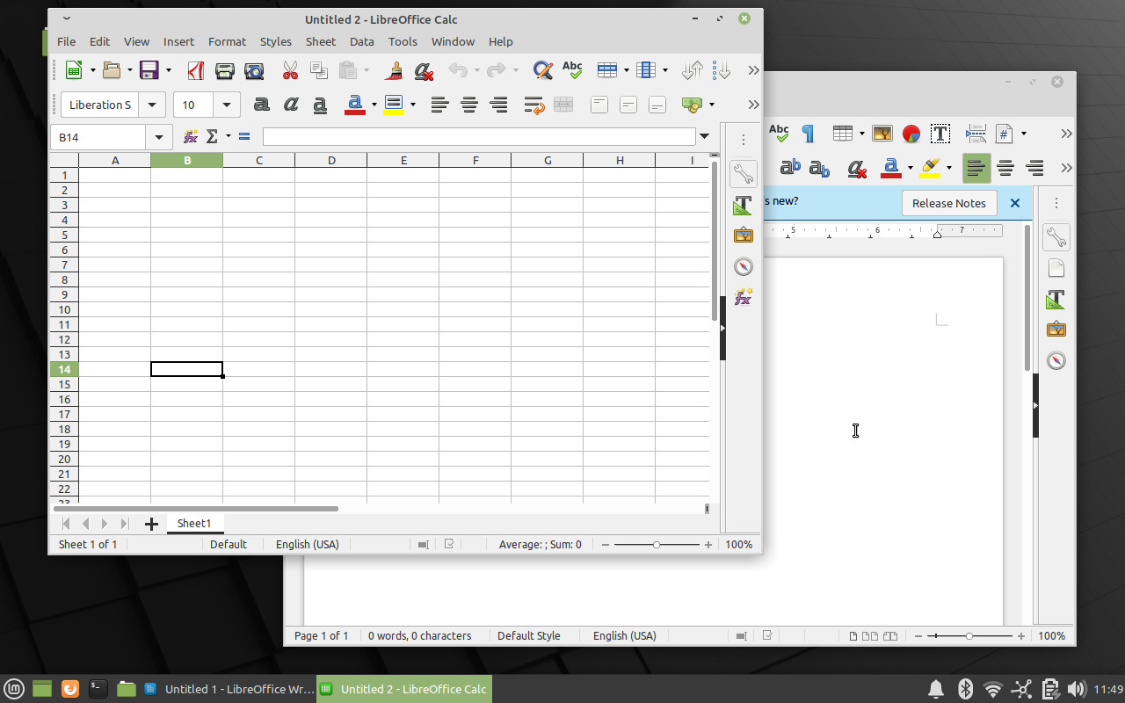Select column B header

point(187,160)
